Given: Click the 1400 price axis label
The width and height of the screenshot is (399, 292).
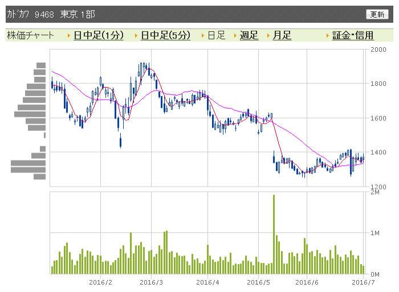Looking at the screenshot, I should 378,152.
